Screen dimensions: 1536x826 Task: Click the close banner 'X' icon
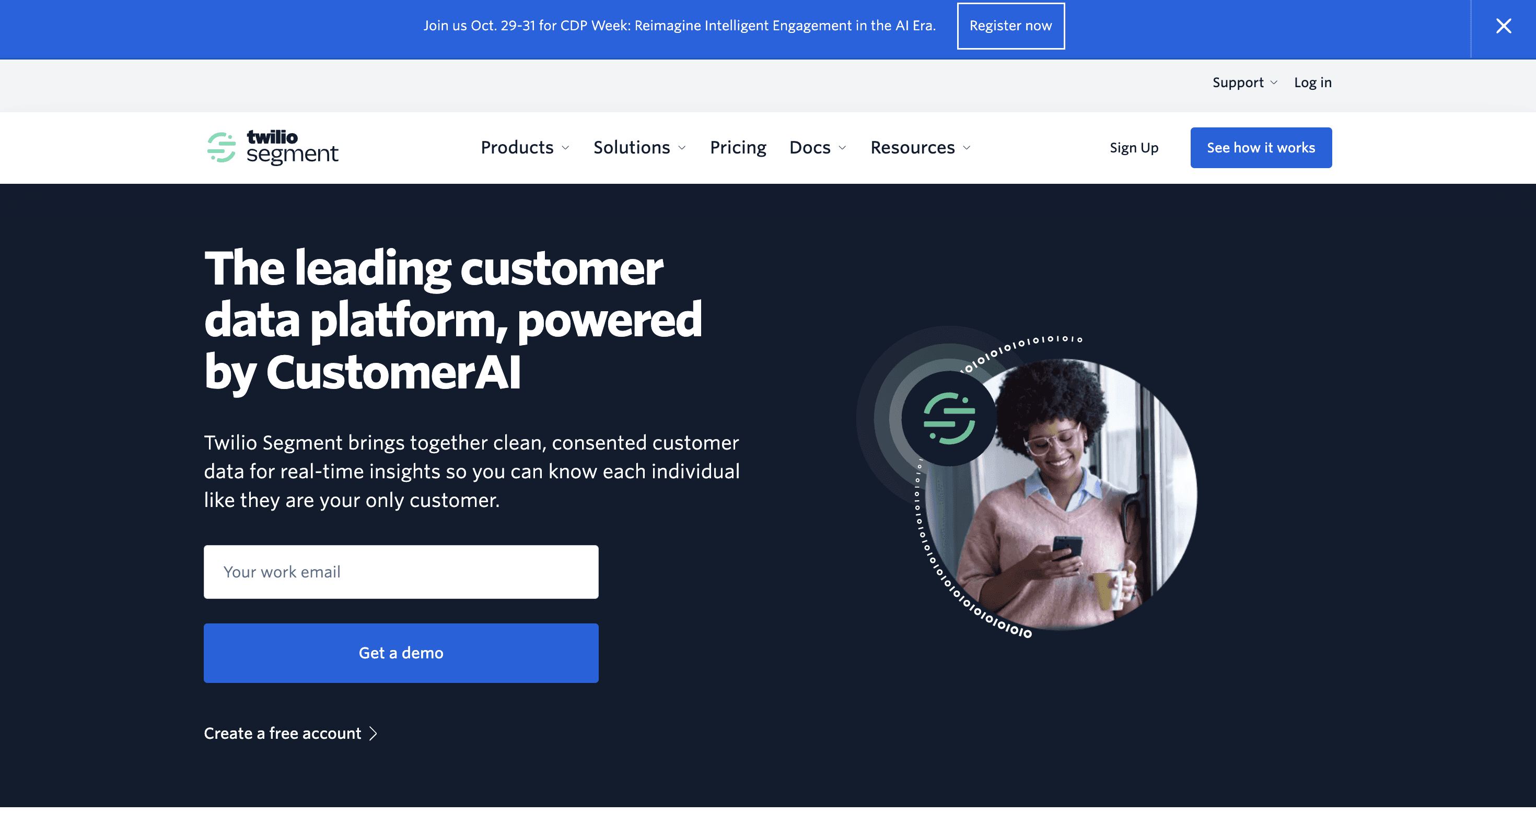coord(1504,26)
